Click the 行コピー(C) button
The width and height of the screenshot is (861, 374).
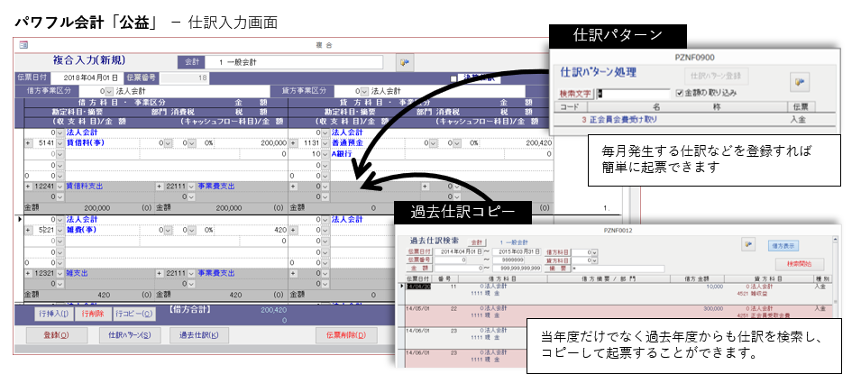tap(134, 314)
